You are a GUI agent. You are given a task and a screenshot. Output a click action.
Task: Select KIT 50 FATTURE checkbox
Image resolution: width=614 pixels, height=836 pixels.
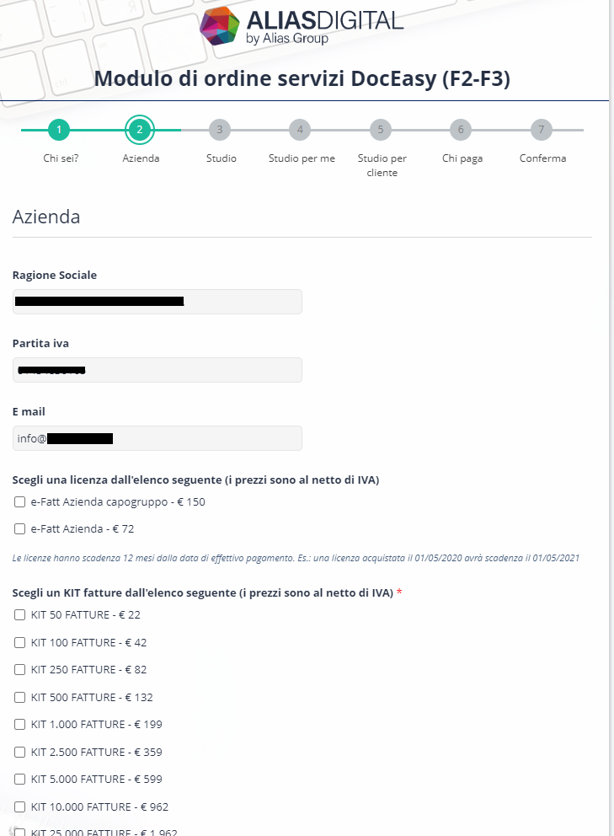[19, 614]
